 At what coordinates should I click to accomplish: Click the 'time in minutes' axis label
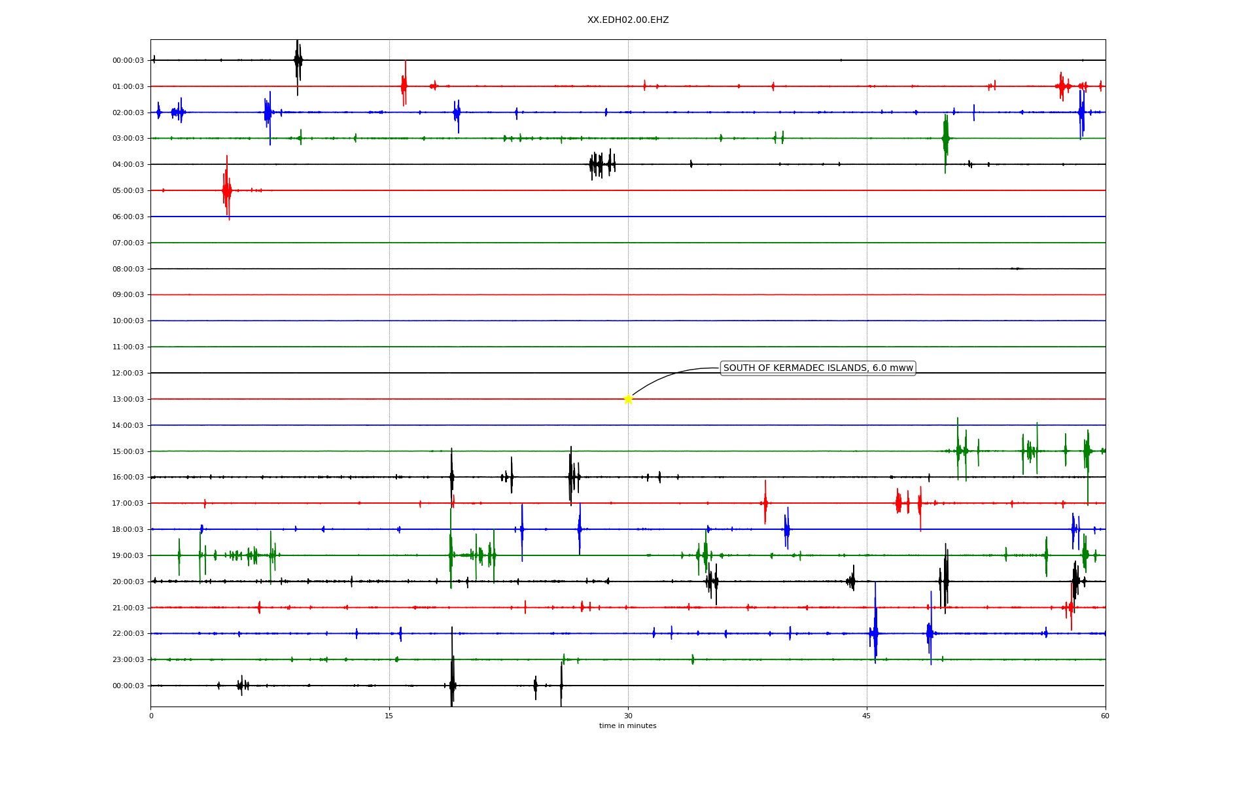628,726
